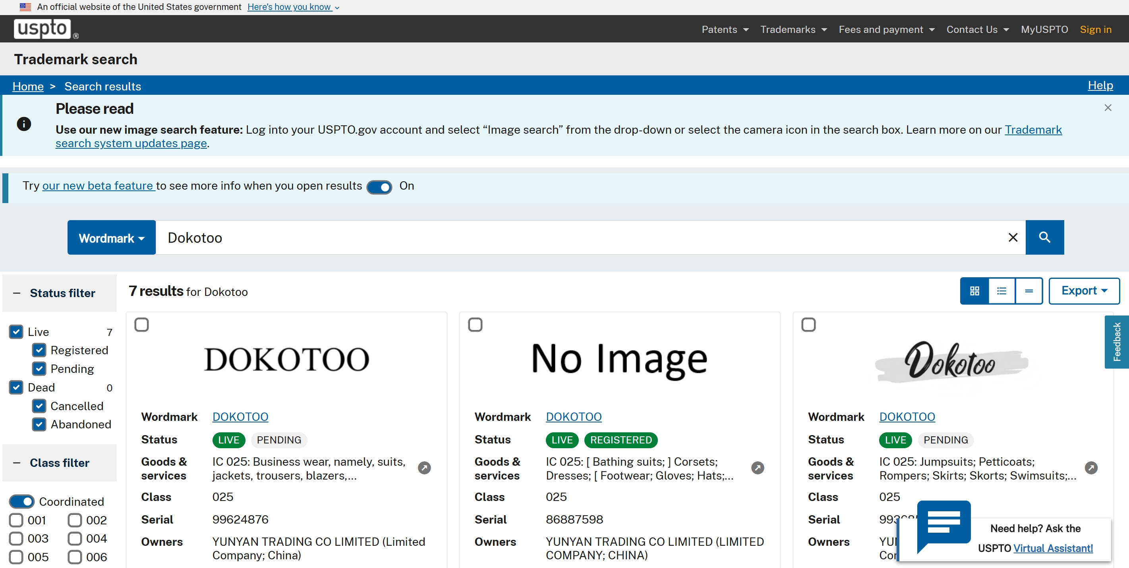The height and width of the screenshot is (568, 1129).
Task: Check class 006 filter
Action: [x=75, y=557]
